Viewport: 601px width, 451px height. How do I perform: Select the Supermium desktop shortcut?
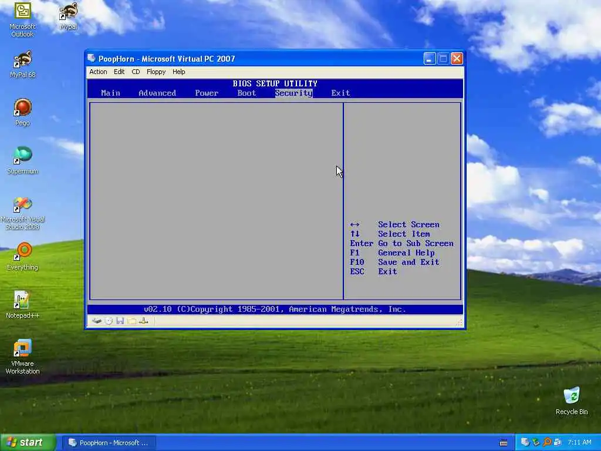[23, 161]
